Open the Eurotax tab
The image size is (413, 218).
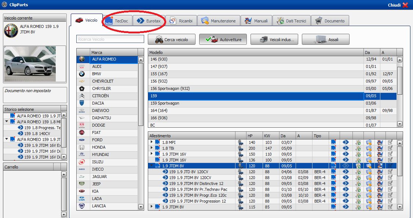point(149,21)
